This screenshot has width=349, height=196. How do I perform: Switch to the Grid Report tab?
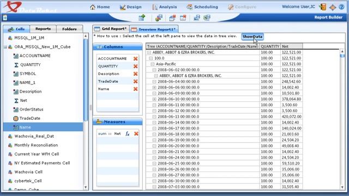click(x=111, y=29)
